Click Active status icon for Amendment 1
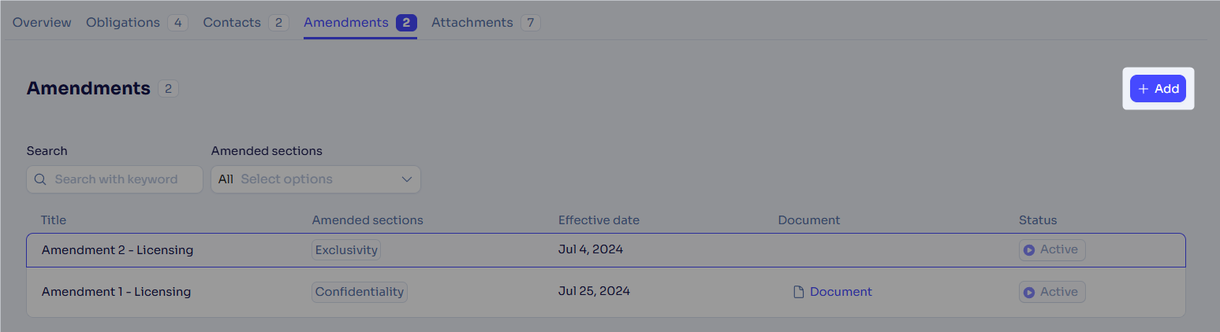 pos(1029,292)
